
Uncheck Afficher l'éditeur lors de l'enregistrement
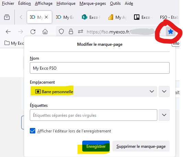(x=33, y=131)
